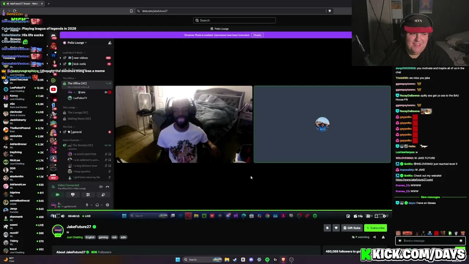Disable Discord Streamer Mode
Viewport: 469px width, 264px height.
[x=257, y=35]
